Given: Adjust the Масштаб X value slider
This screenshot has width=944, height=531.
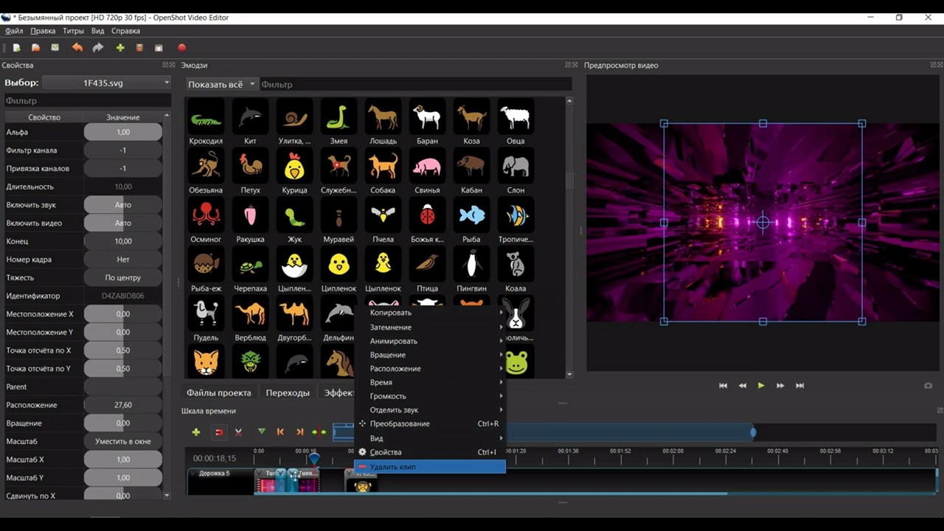Looking at the screenshot, I should (x=123, y=459).
